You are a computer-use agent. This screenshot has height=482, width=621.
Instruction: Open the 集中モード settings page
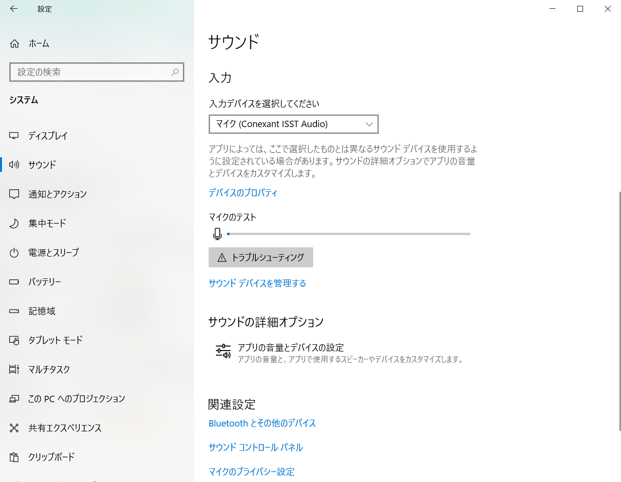point(97,223)
